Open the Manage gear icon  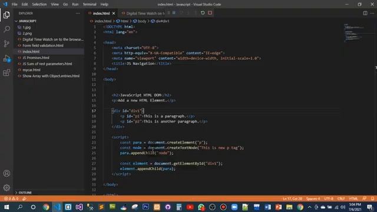(x=6, y=187)
